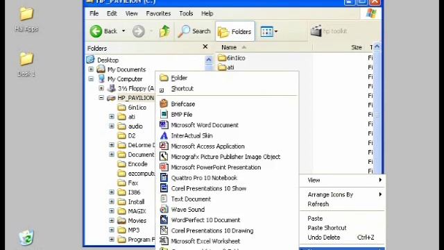
Task: Sort by the Size column header
Action: coord(357,47)
